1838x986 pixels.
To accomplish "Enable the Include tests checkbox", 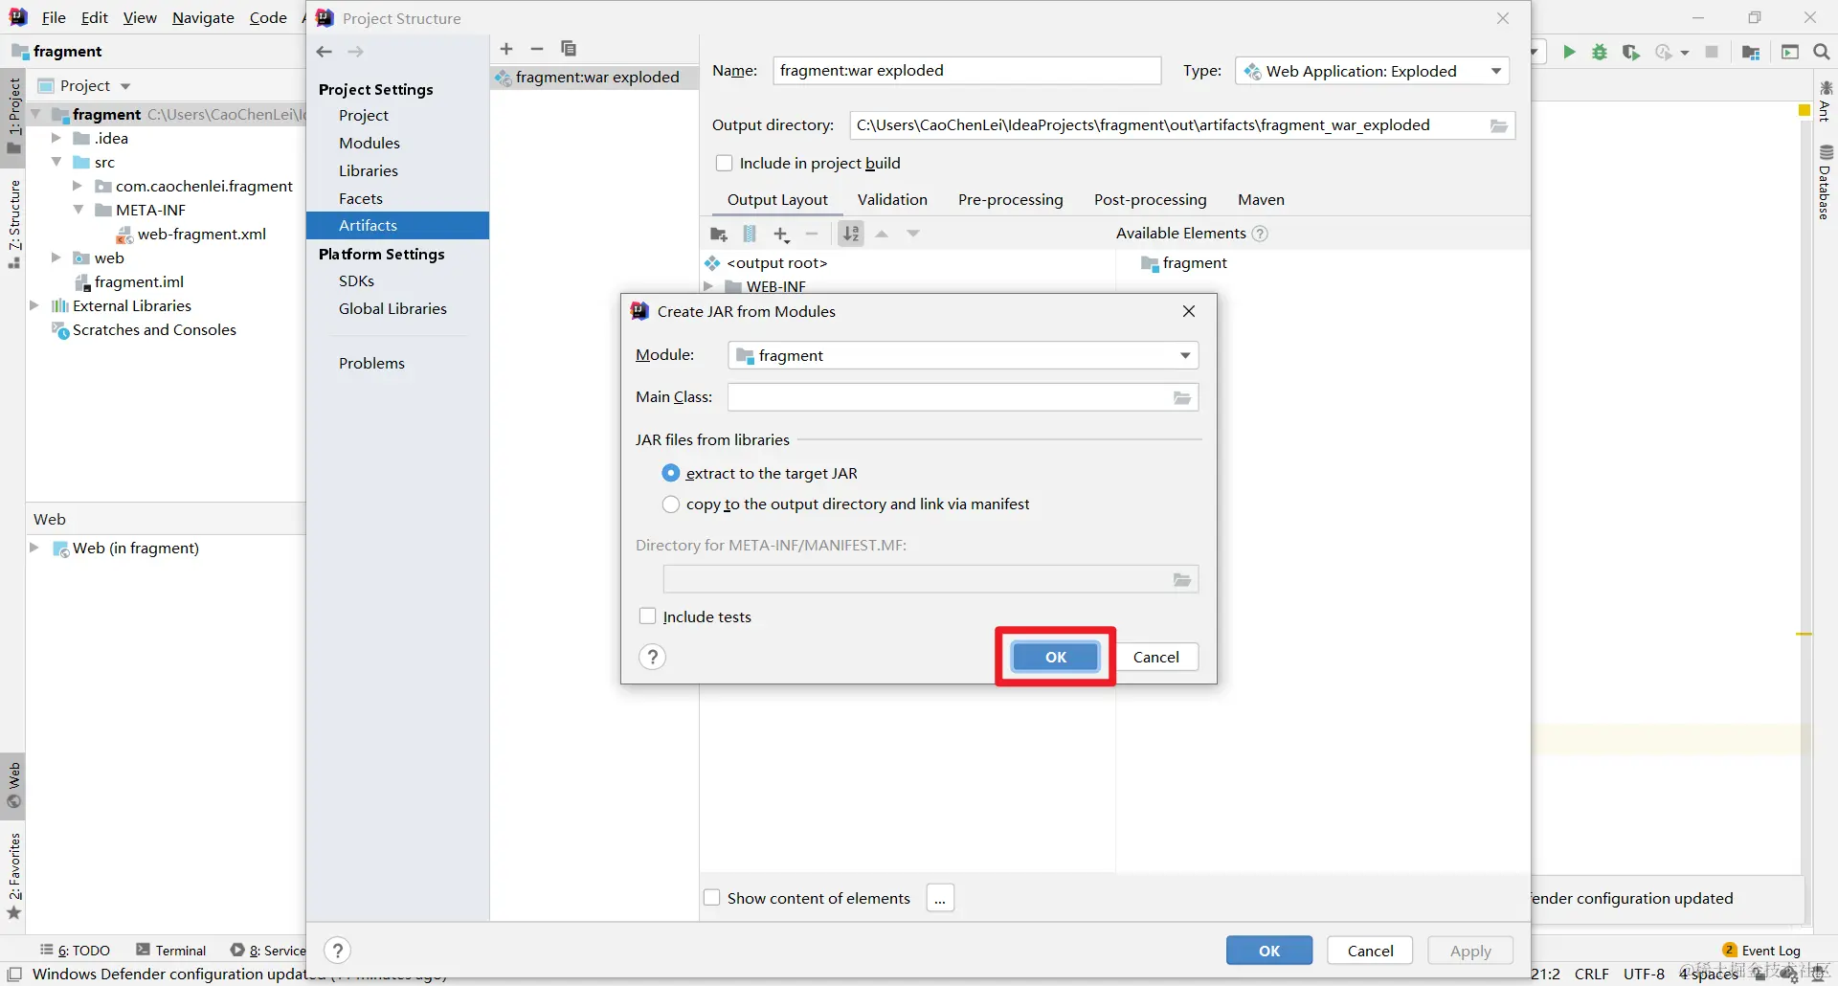I will click(x=648, y=616).
